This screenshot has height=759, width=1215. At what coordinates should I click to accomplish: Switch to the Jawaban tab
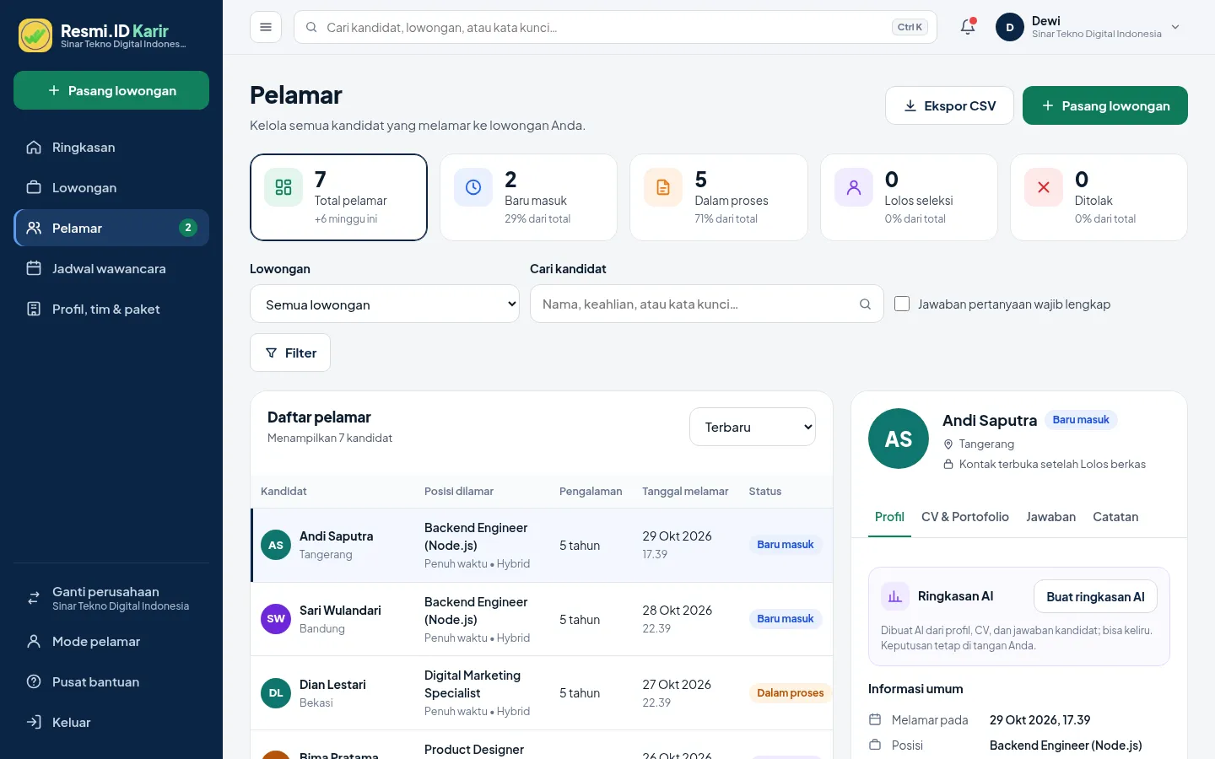click(1050, 517)
